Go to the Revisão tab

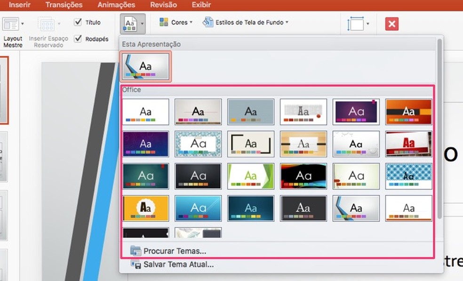coord(163,5)
